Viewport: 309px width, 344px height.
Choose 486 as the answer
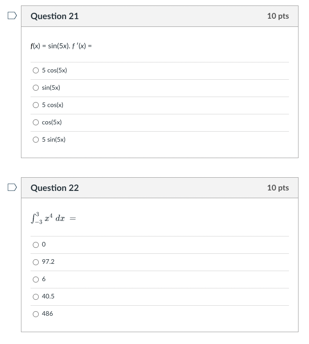[x=36, y=314]
